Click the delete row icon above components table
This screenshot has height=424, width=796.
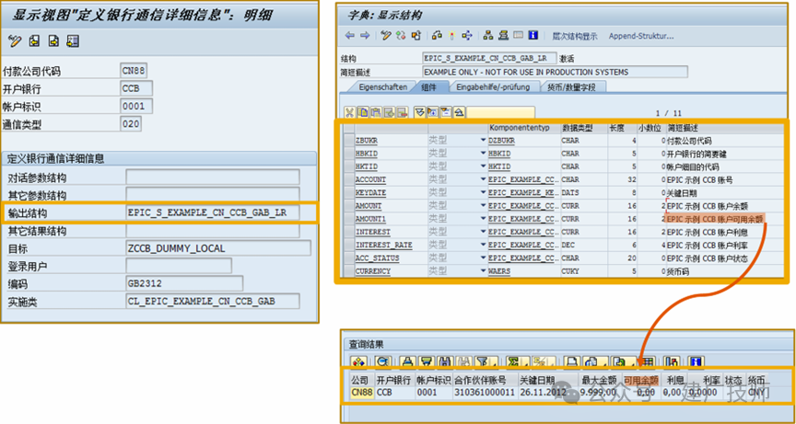(x=403, y=112)
